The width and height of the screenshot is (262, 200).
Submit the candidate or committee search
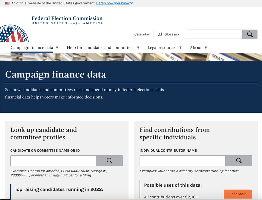[109, 161]
